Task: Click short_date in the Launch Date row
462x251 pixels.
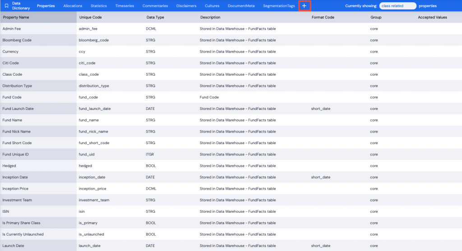Action: (x=321, y=246)
